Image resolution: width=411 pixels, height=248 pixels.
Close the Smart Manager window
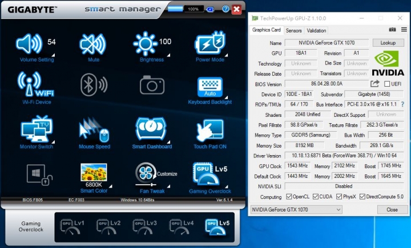point(236,10)
